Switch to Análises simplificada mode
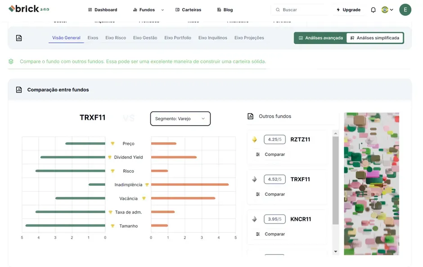 (x=375, y=38)
